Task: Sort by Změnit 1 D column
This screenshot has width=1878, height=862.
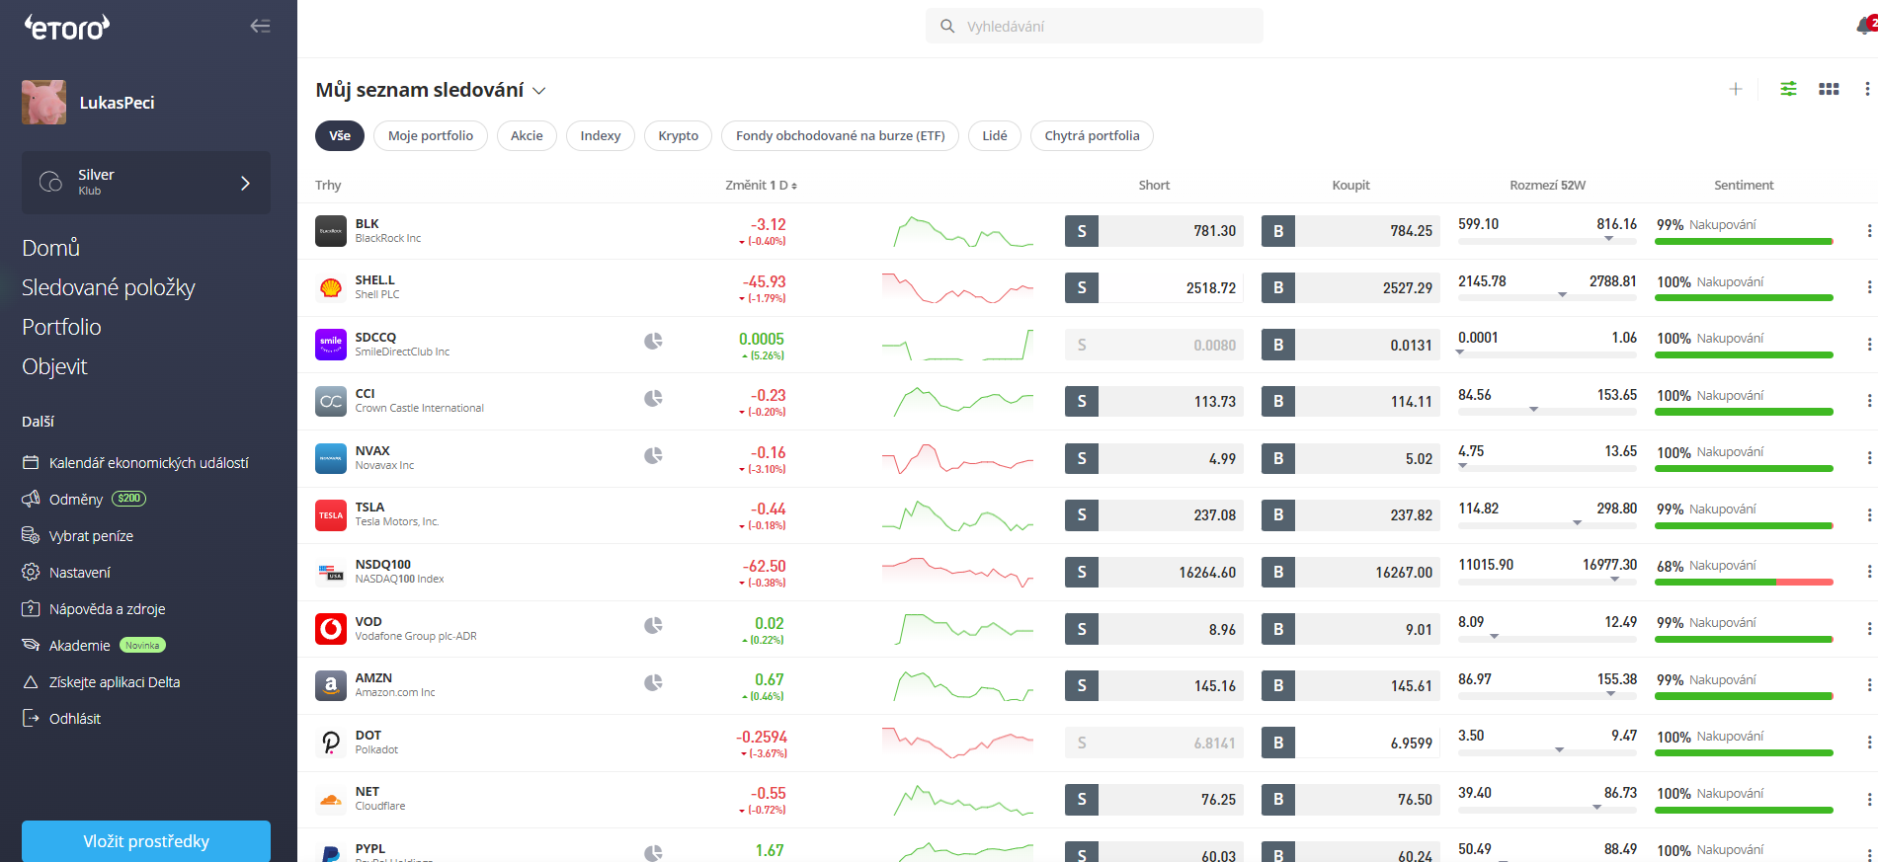Action: coord(761,185)
